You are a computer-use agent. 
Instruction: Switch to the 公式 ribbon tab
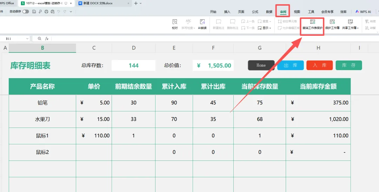(x=255, y=12)
